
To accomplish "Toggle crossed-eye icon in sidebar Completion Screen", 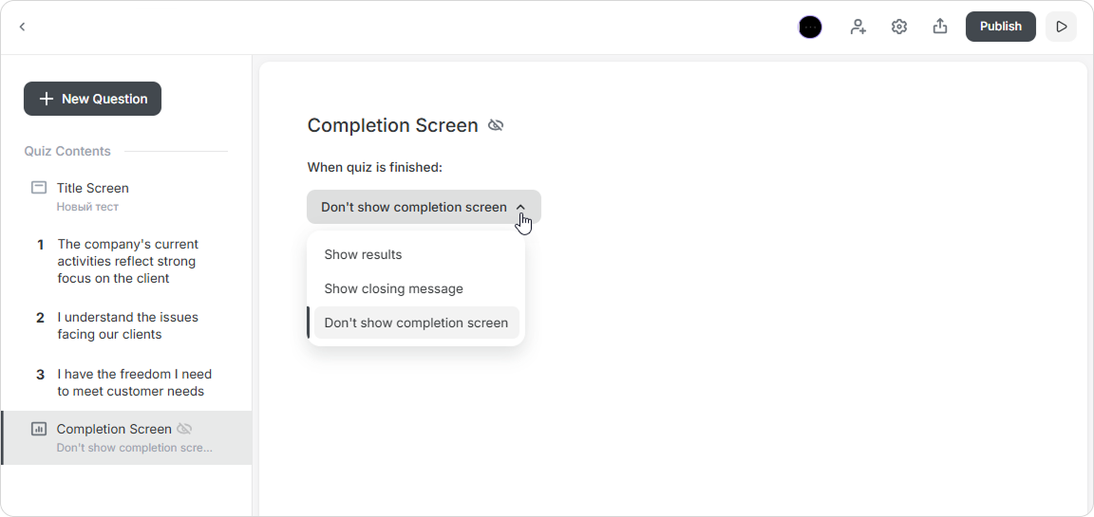I will coord(184,429).
